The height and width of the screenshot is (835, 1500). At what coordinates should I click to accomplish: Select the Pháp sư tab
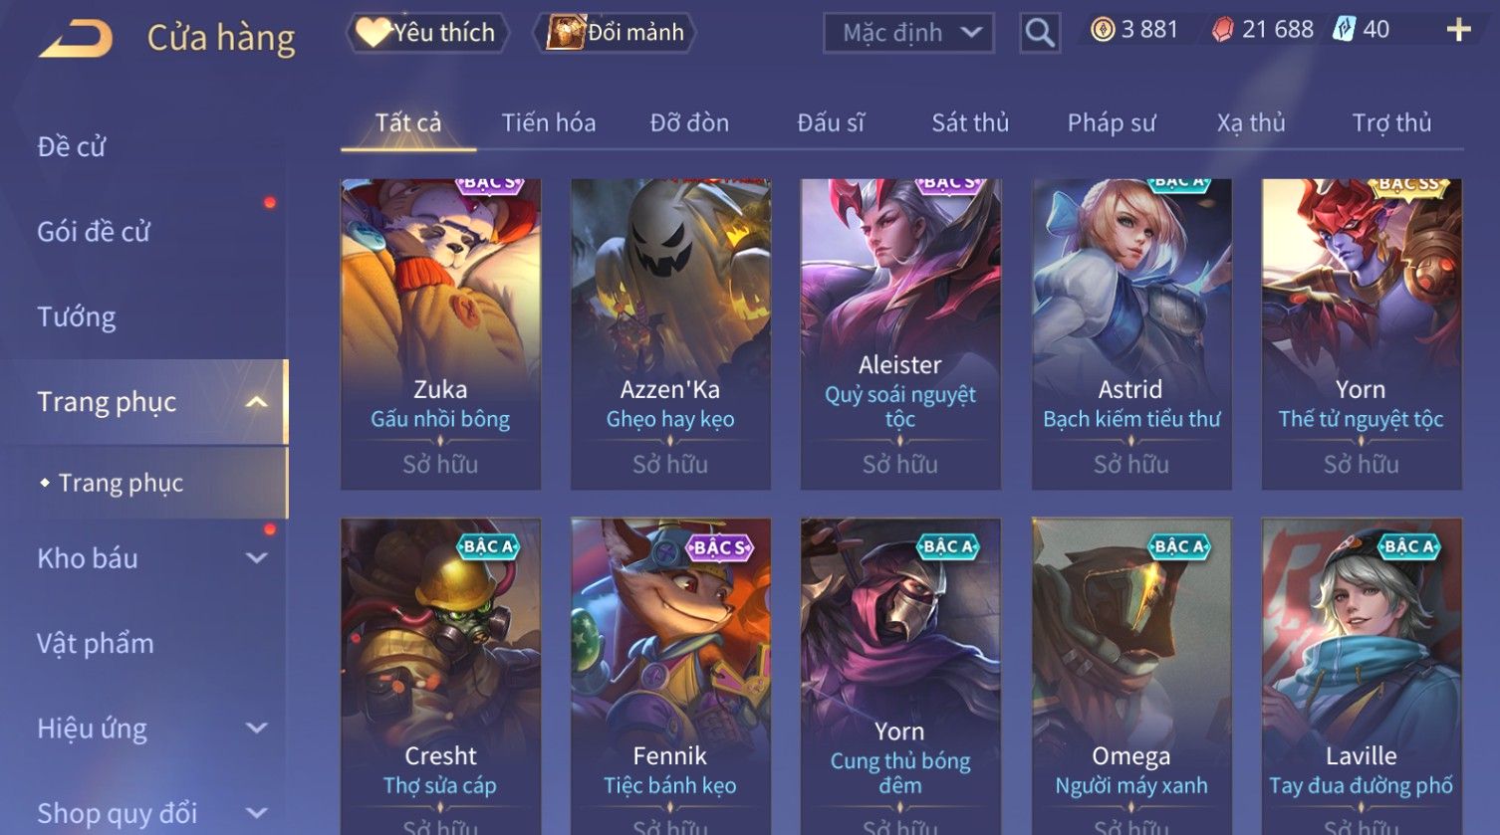(x=1112, y=123)
